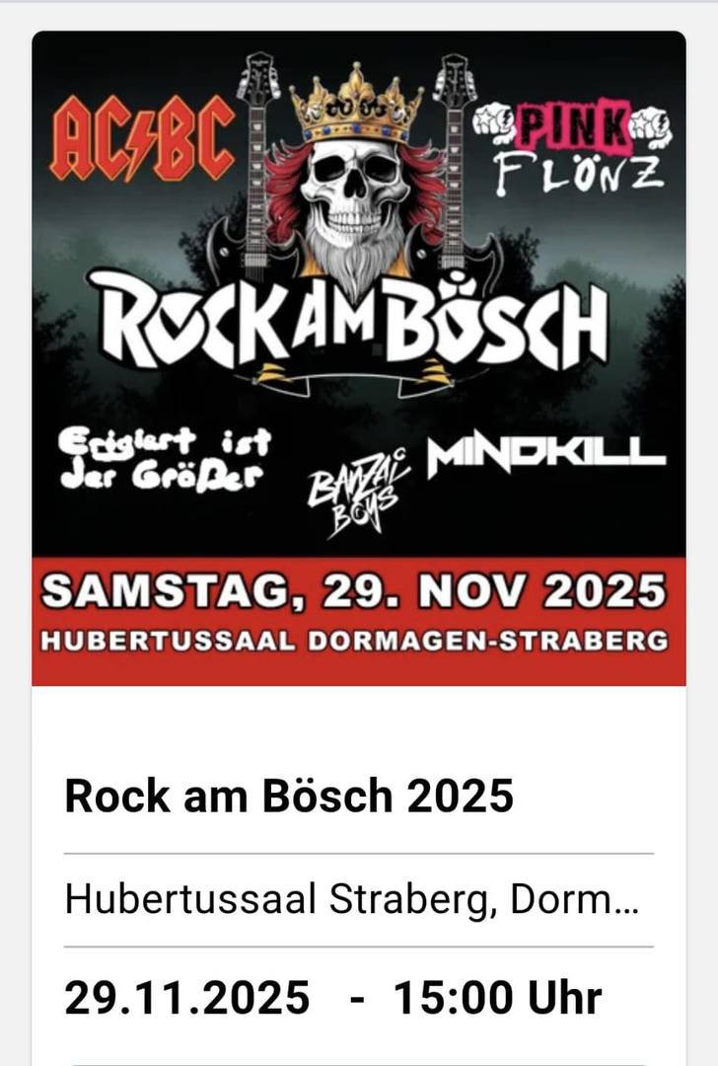The width and height of the screenshot is (718, 1066).
Task: Open the event poster image
Action: click(x=359, y=357)
